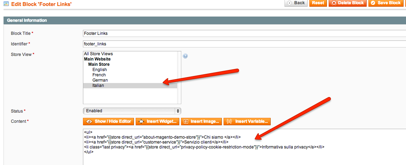The width and height of the screenshot is (406, 165).
Task: Click Insert Widget button
Action: coord(157,121)
